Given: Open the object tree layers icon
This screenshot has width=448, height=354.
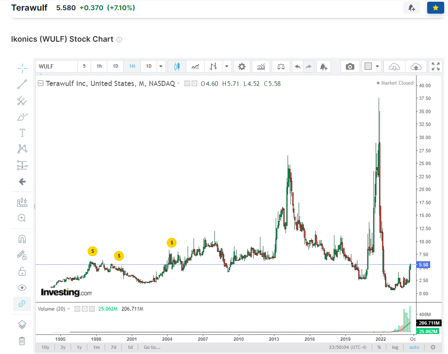Looking at the screenshot, I should (22, 325).
